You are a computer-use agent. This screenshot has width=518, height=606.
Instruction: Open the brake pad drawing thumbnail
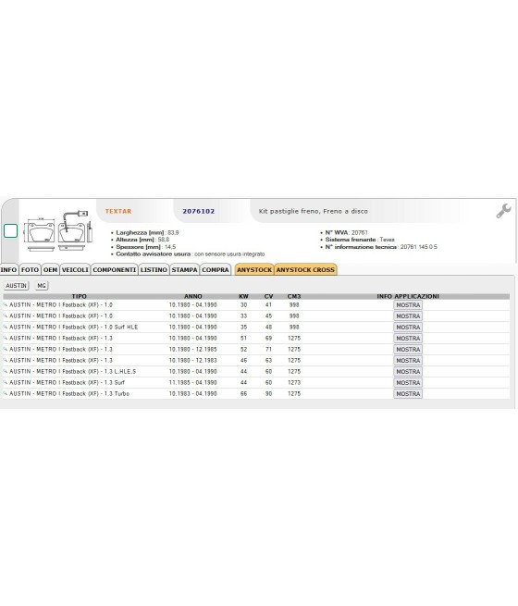pos(58,231)
